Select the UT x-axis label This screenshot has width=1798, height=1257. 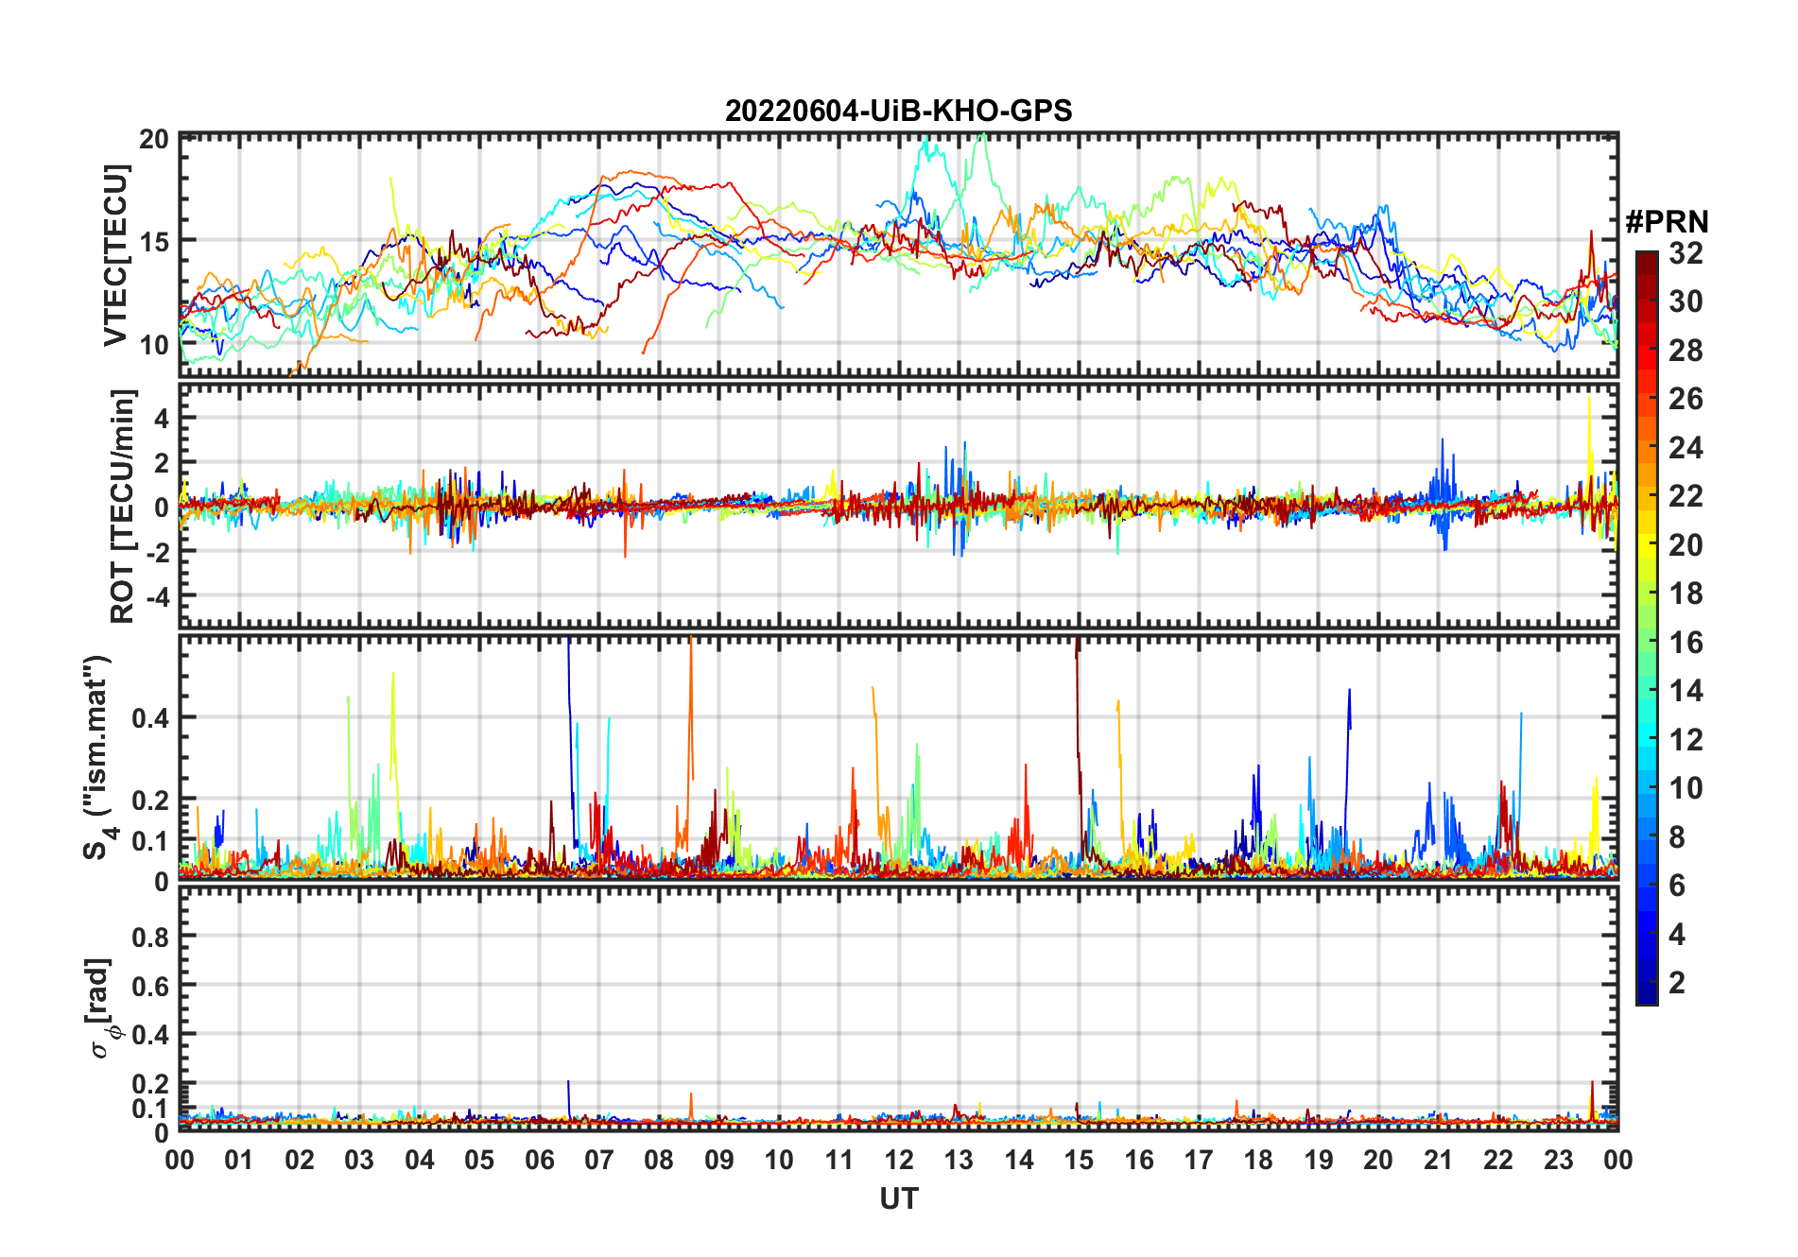[898, 1198]
